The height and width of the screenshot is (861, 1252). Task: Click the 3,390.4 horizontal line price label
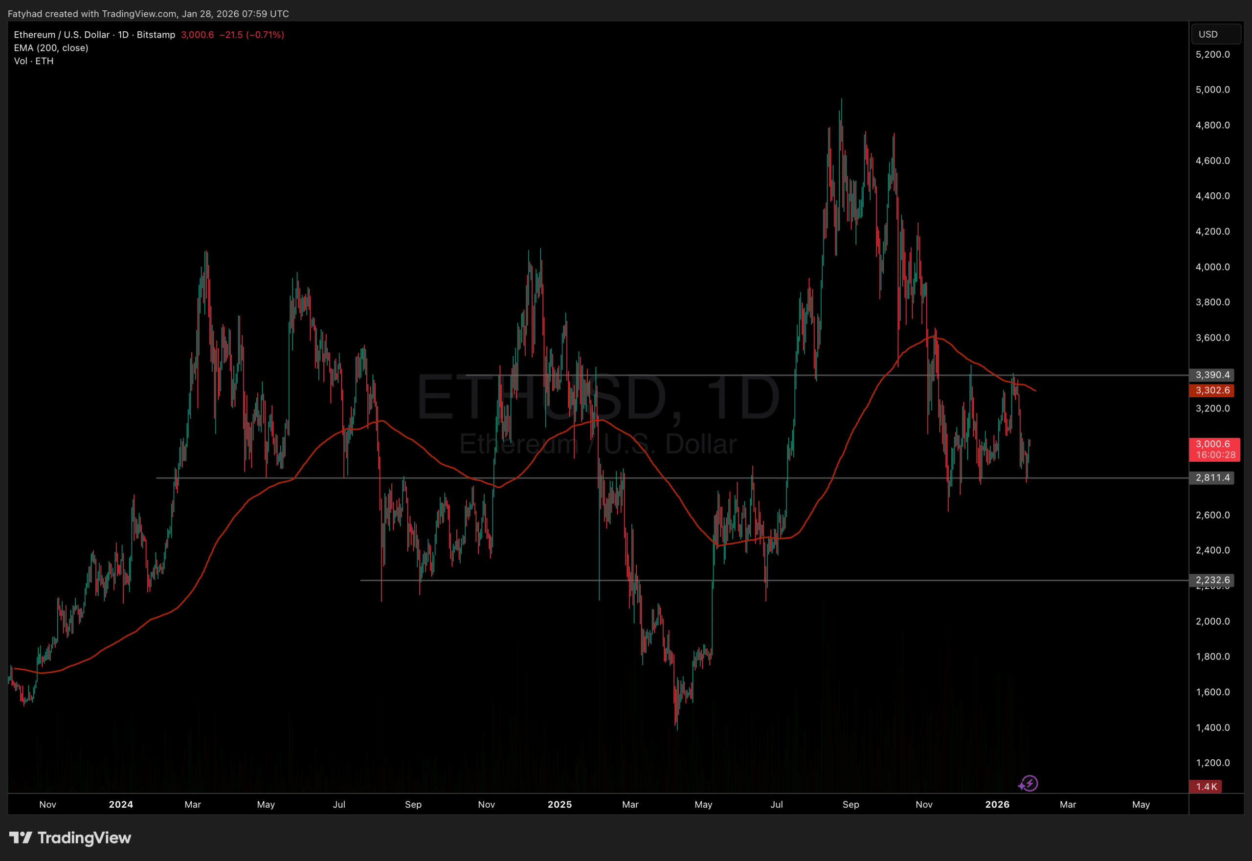(x=1211, y=375)
